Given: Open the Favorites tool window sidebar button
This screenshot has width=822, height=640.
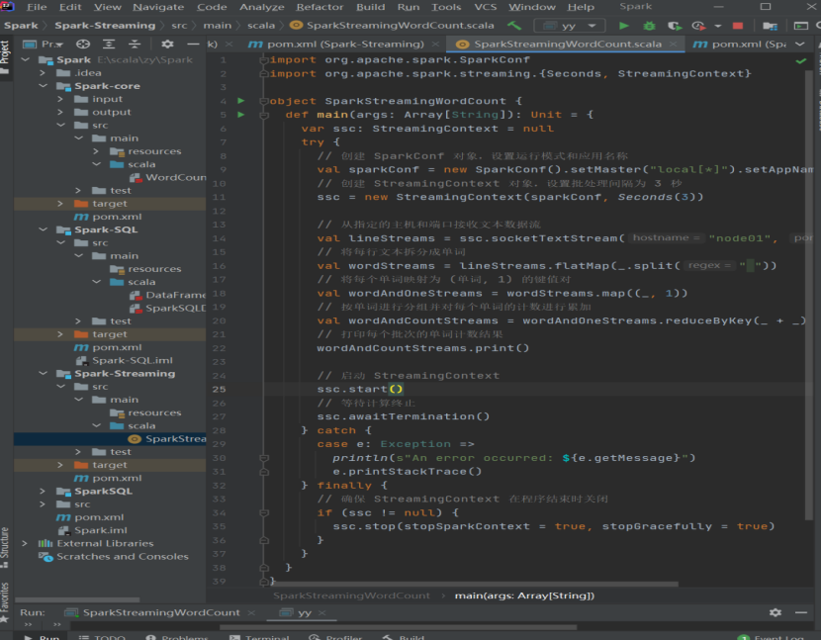Looking at the screenshot, I should 5,601.
